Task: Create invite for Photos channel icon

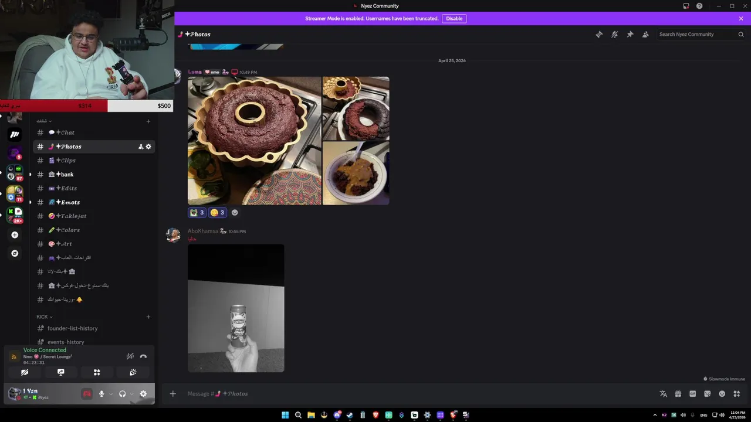Action: [141, 147]
